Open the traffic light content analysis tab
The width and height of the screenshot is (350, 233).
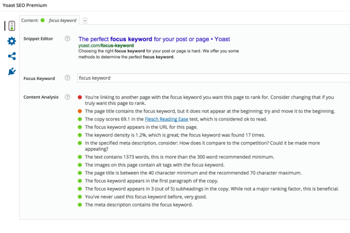[x=12, y=26]
